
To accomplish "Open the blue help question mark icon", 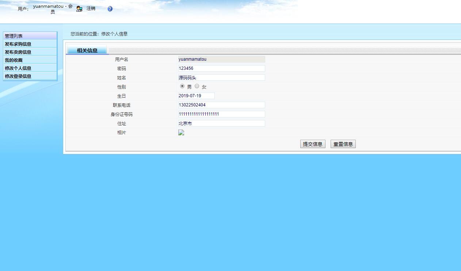I will pos(110,9).
